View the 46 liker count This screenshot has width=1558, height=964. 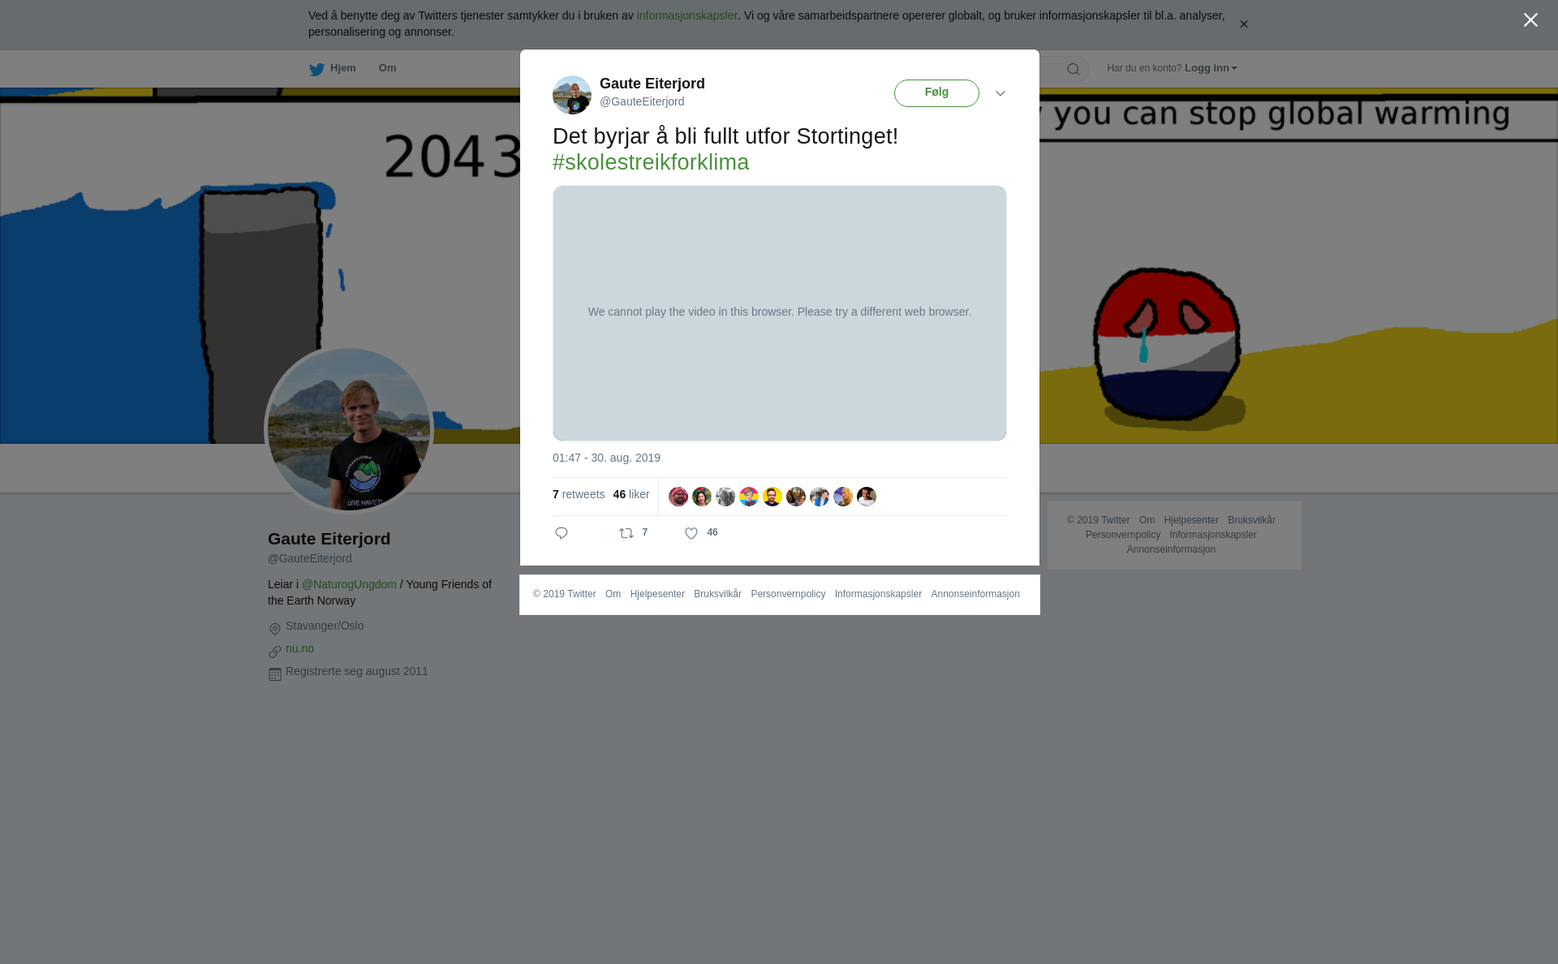tap(631, 494)
